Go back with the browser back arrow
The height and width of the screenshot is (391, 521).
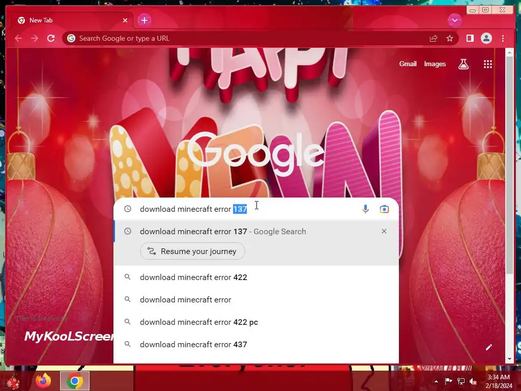pos(18,38)
